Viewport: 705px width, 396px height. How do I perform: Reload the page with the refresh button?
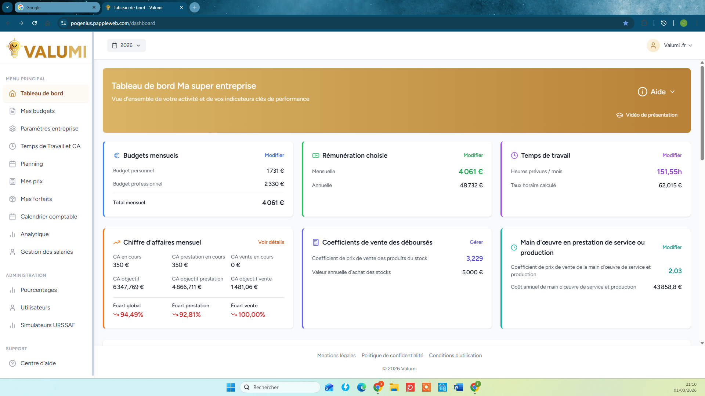(x=35, y=23)
